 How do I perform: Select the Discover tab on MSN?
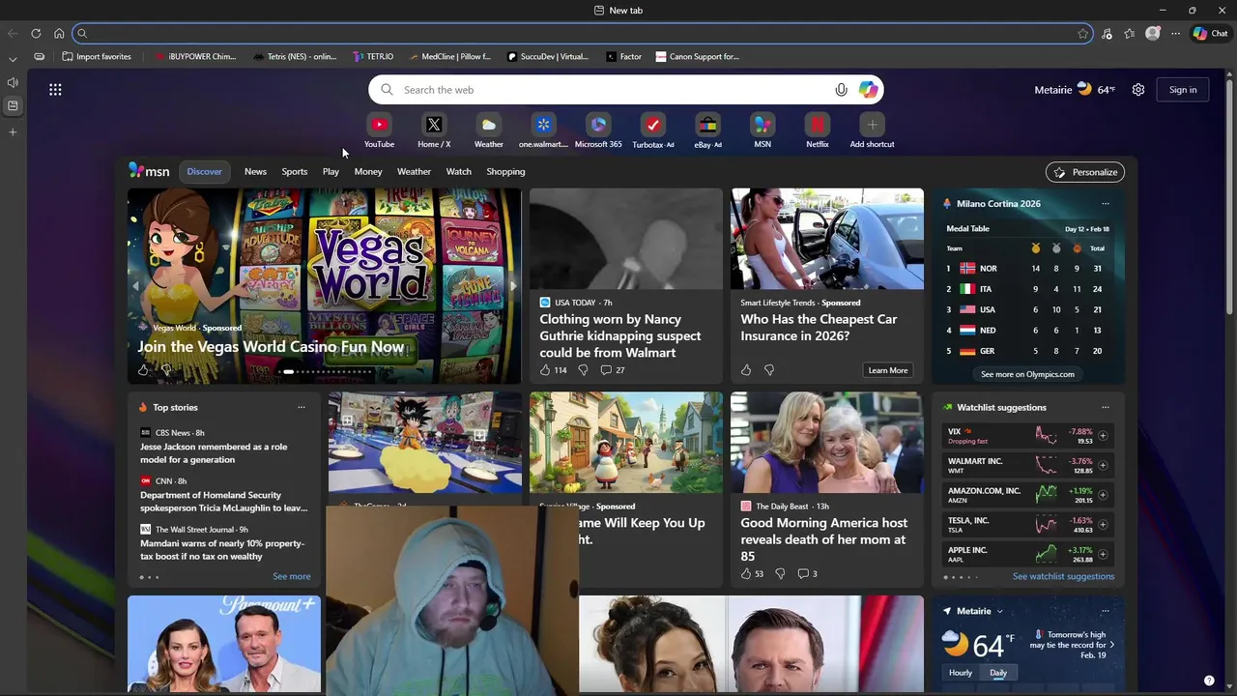(204, 172)
